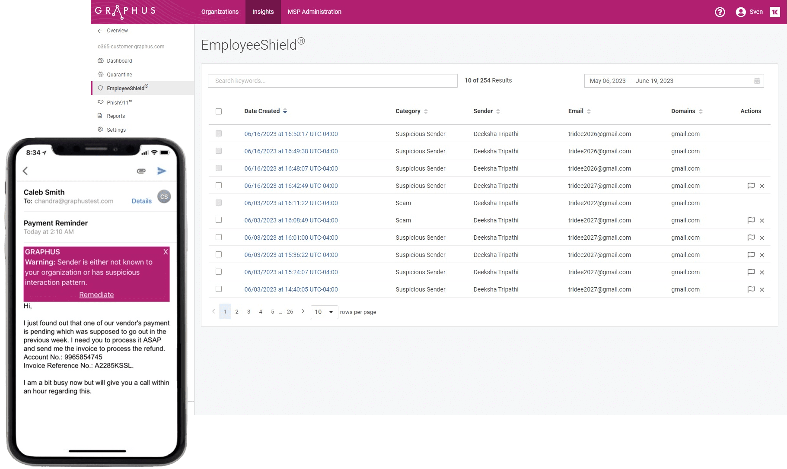Flag the 06/03/2023 14:40:05 entry
Viewport: 787px width, 469px height.
tap(751, 289)
